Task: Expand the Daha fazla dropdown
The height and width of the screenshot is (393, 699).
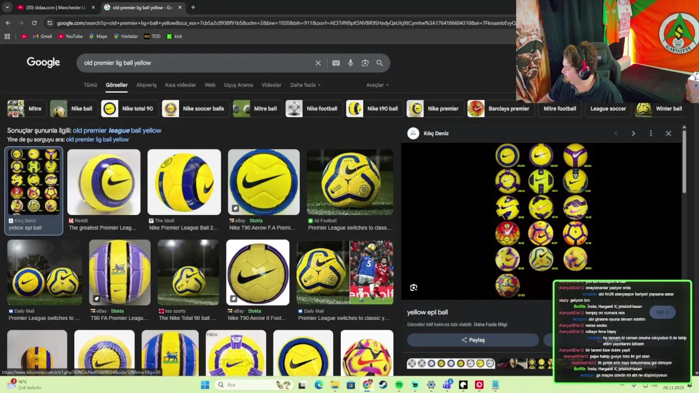Action: click(305, 85)
